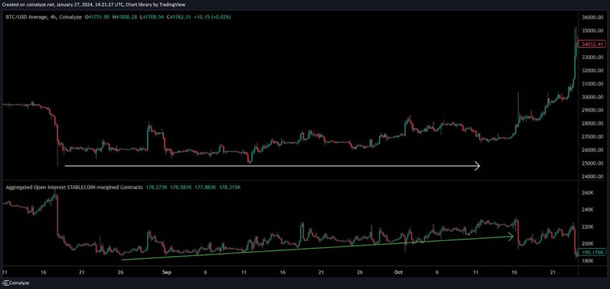The image size is (610, 289).
Task: Click the 29000.00 price axis label
Action: (x=593, y=110)
